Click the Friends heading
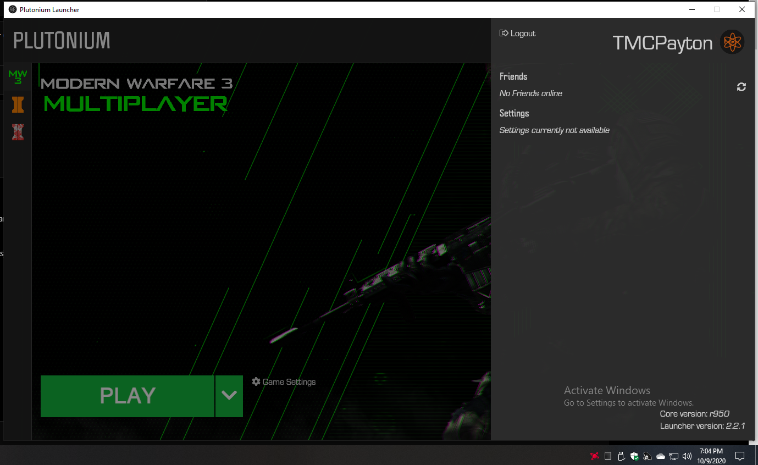Screen dimensions: 758x465 [x=513, y=76]
